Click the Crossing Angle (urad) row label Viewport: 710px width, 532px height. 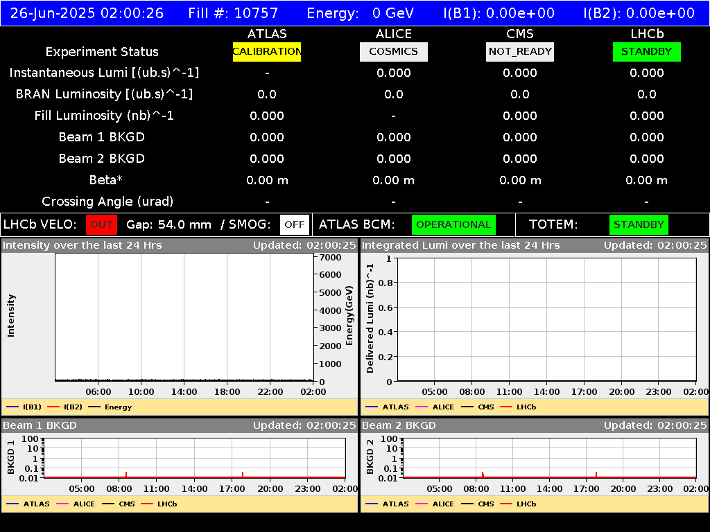[x=107, y=202]
